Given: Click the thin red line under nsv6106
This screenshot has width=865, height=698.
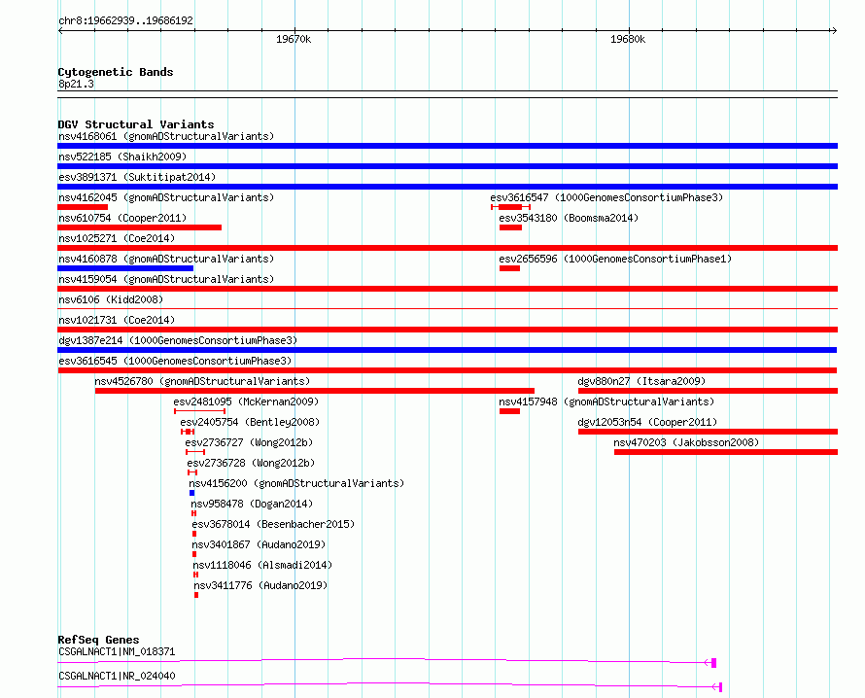Looking at the screenshot, I should (447, 309).
